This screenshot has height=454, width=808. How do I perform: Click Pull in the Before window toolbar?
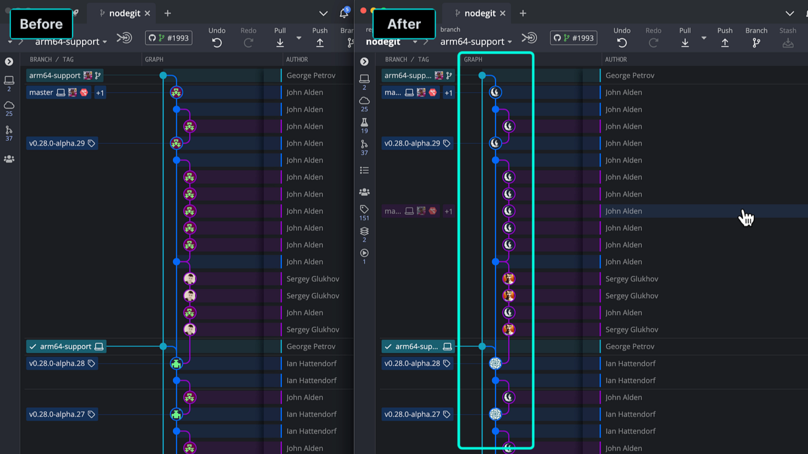click(280, 37)
